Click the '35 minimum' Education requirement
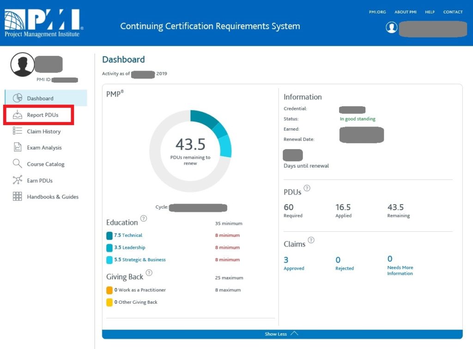The height and width of the screenshot is (349, 473). pyautogui.click(x=229, y=223)
